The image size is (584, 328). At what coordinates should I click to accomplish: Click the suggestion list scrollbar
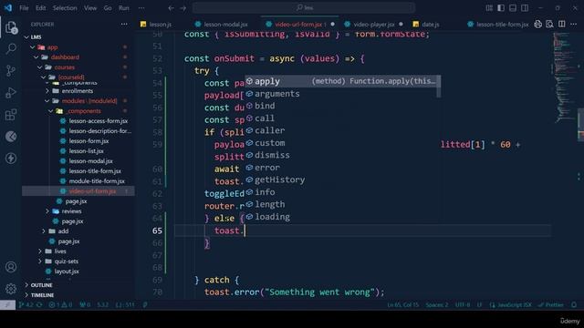pos(438,87)
